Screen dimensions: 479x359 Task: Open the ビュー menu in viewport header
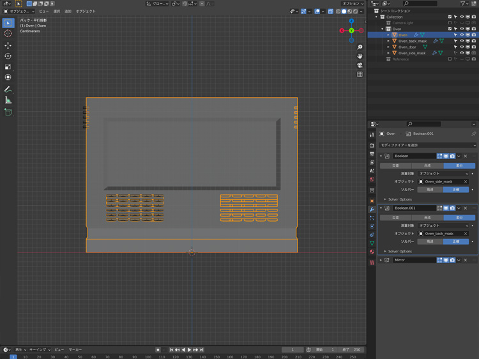point(43,11)
